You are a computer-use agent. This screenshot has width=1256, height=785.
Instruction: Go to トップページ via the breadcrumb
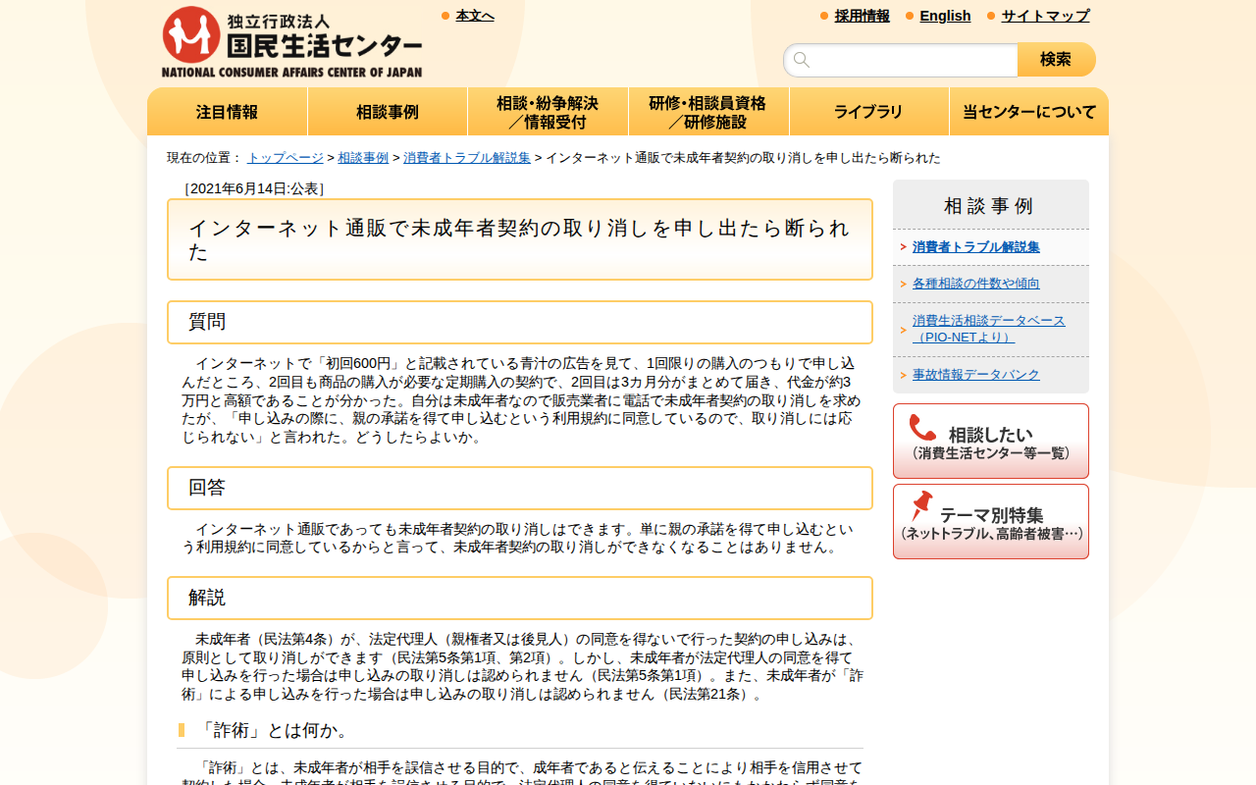click(x=284, y=156)
